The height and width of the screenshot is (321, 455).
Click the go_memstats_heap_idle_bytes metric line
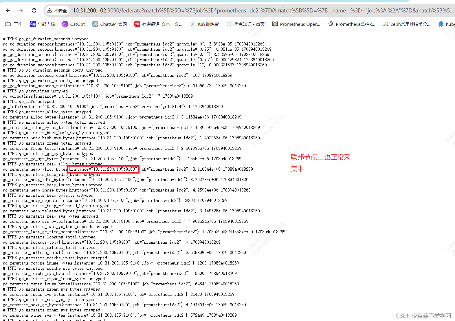[127, 180]
